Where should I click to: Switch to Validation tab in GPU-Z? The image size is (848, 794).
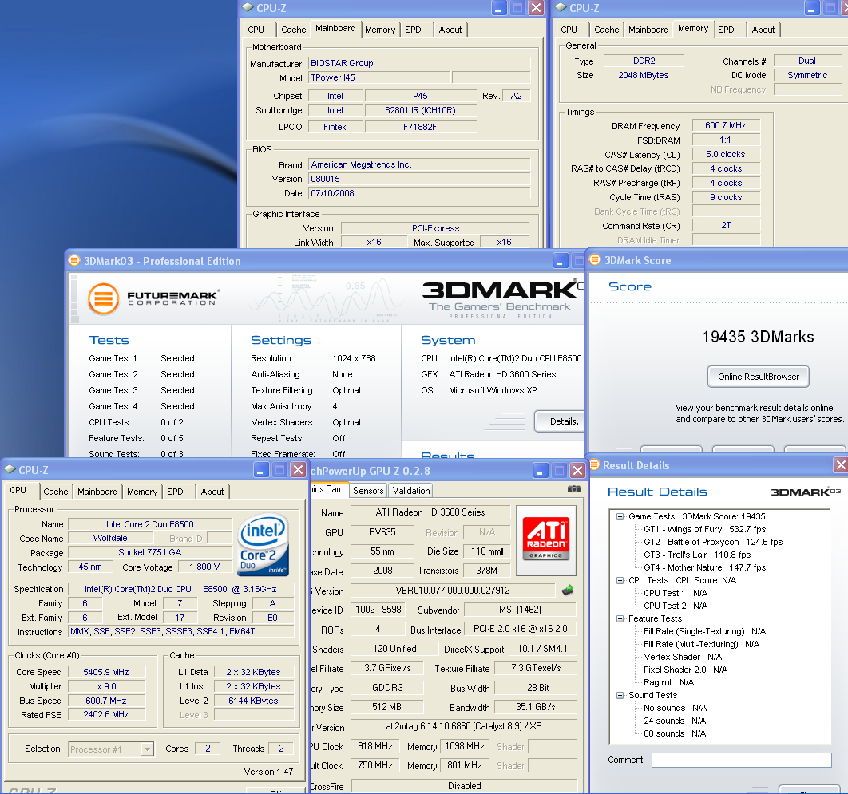coord(411,491)
